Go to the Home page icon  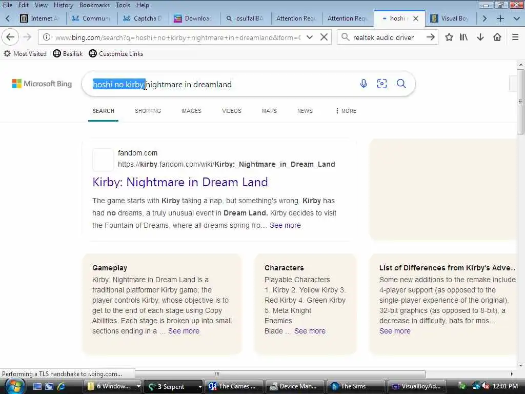[x=497, y=37]
